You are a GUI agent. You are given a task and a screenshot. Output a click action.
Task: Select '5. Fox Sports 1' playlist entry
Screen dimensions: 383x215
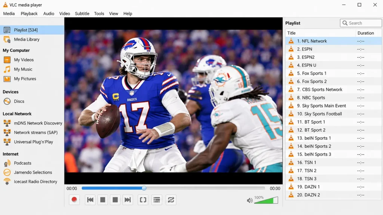click(333, 74)
